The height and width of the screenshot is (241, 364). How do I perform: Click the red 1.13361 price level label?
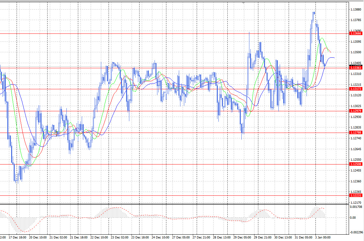click(x=356, y=68)
